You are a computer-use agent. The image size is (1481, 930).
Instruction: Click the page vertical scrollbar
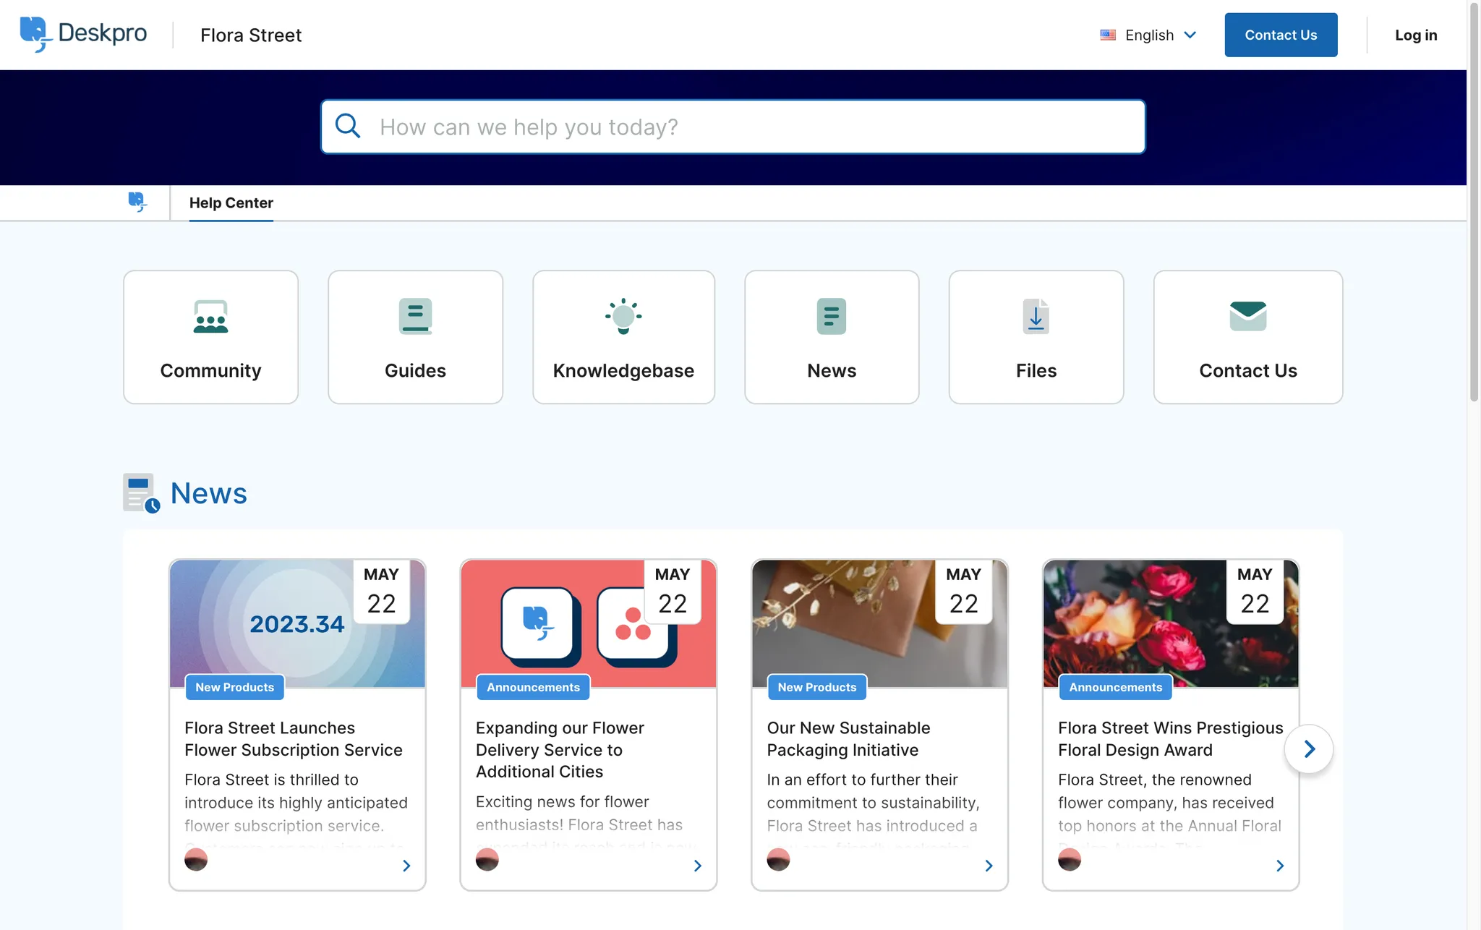1474,202
